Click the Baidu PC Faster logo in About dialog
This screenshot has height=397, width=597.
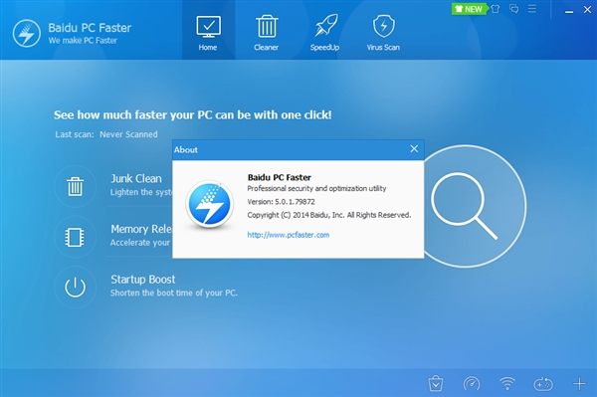[209, 204]
